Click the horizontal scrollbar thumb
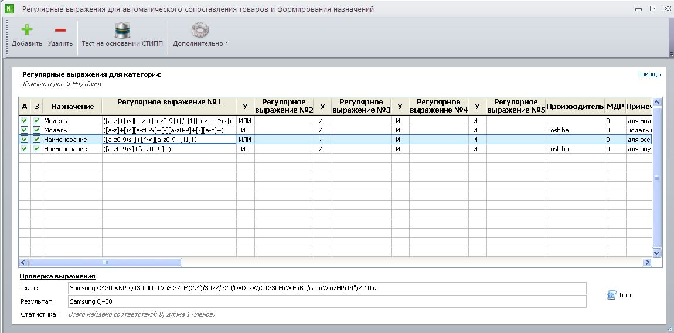Image resolution: width=674 pixels, height=333 pixels. coord(105,262)
